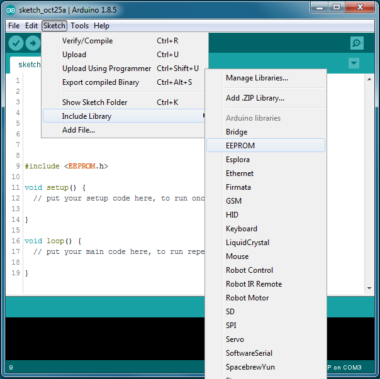Choose Add File... menu entry
The height and width of the screenshot is (379, 380).
point(124,130)
